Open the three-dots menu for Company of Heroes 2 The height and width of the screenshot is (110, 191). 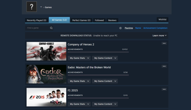[164, 43]
